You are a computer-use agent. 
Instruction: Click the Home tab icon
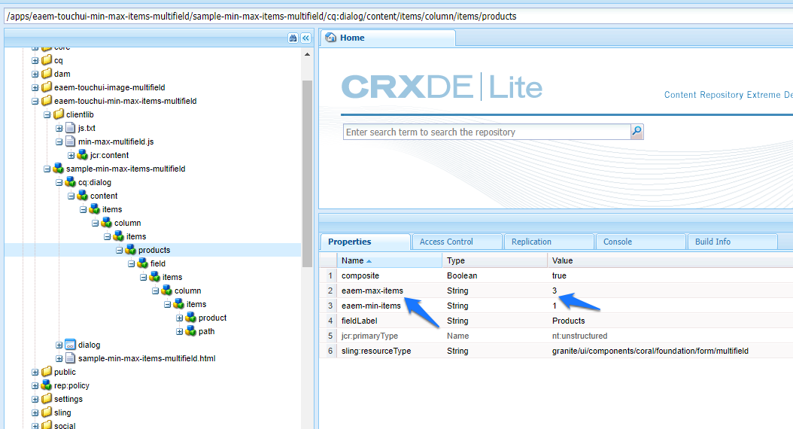click(331, 38)
